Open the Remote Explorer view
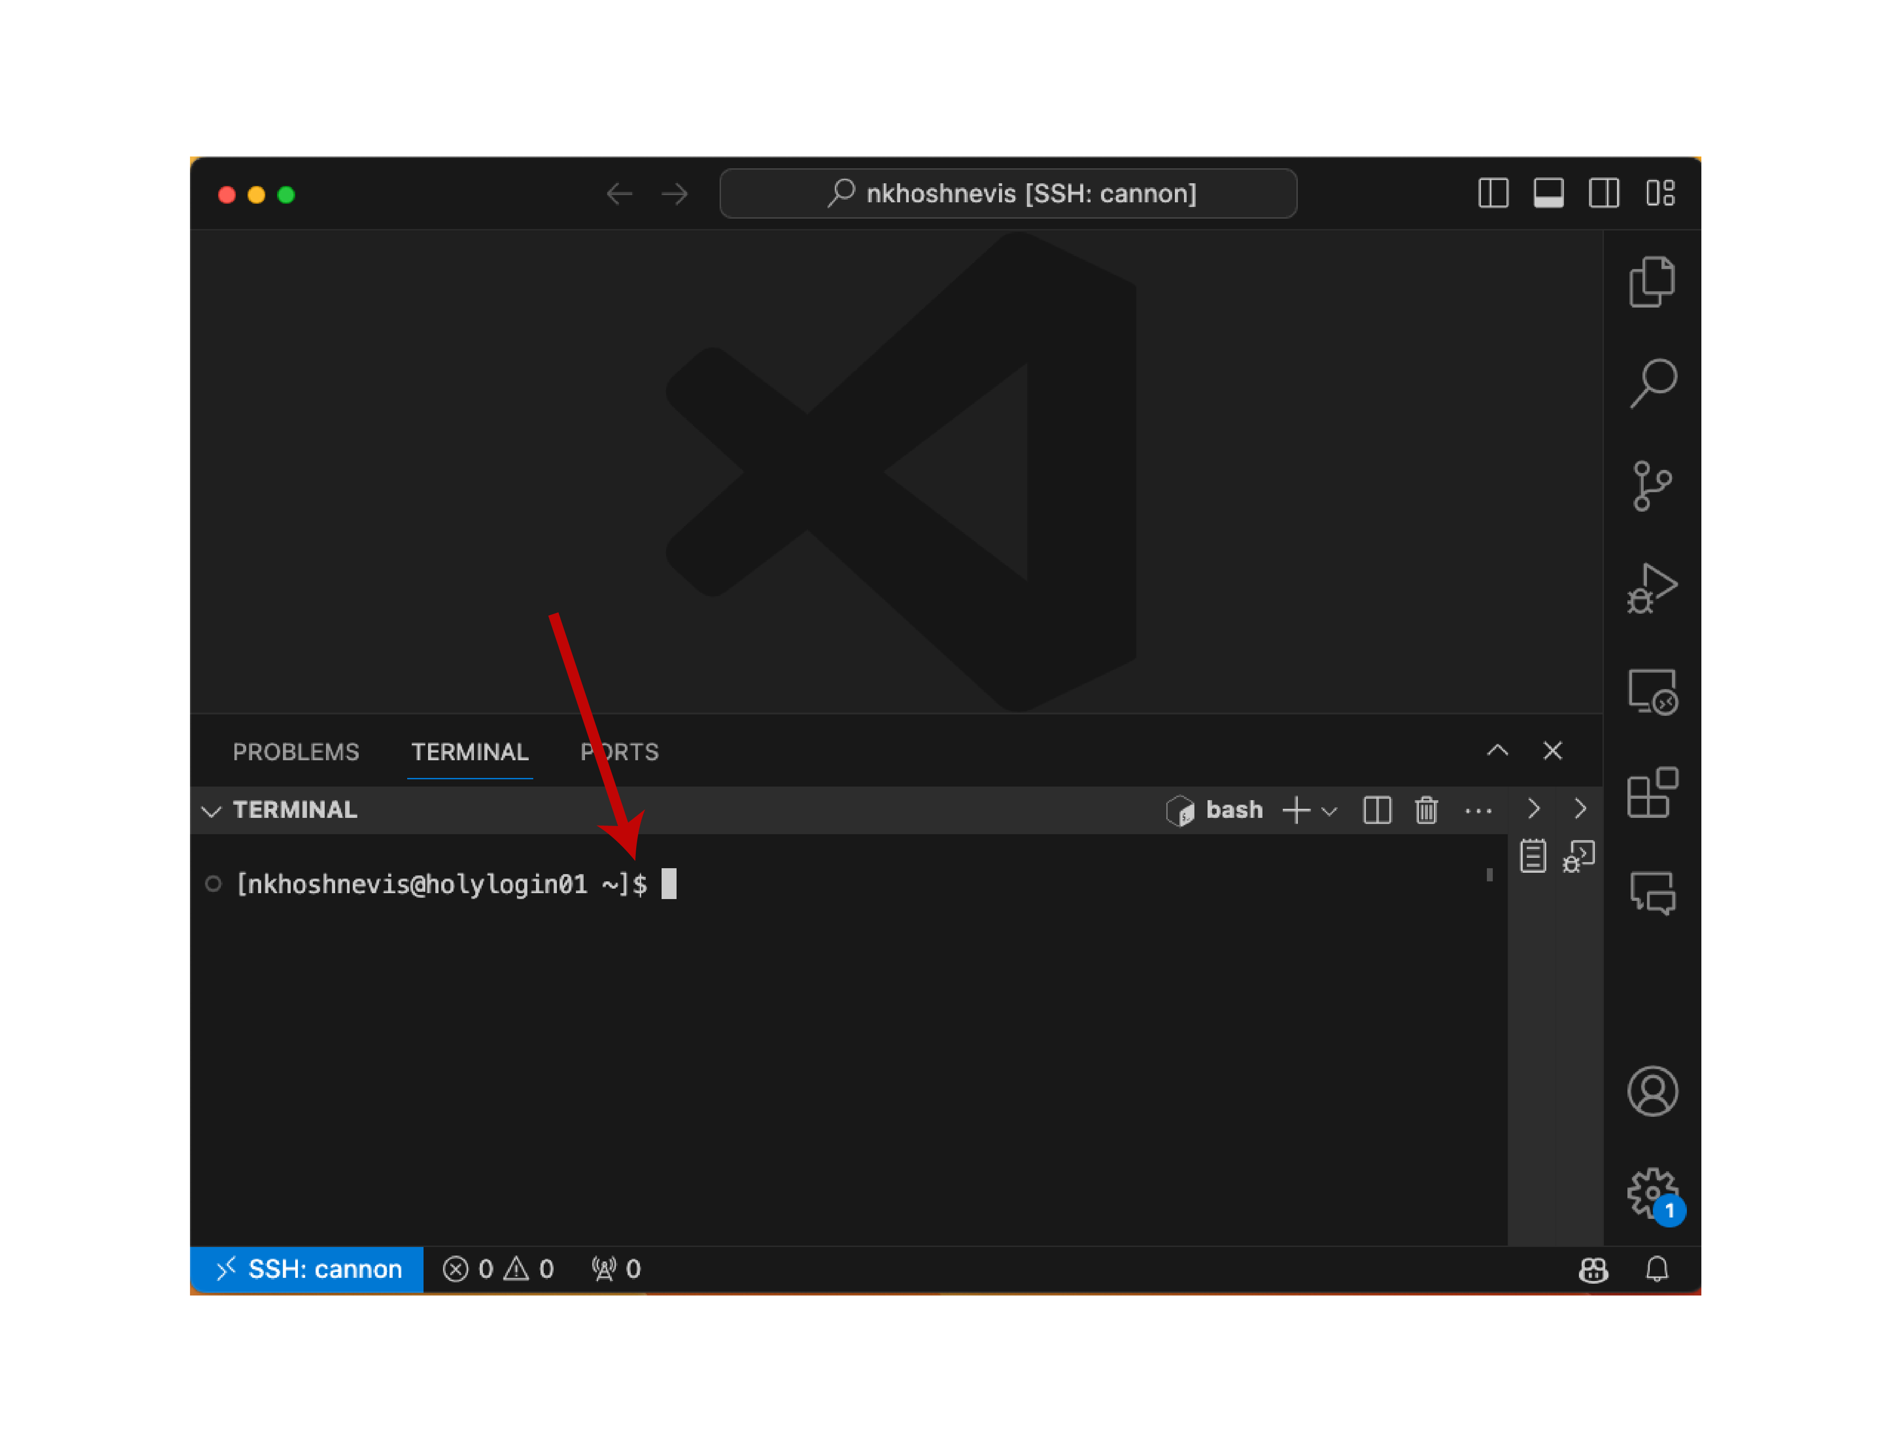This screenshot has height=1452, width=1890. pyautogui.click(x=1651, y=691)
